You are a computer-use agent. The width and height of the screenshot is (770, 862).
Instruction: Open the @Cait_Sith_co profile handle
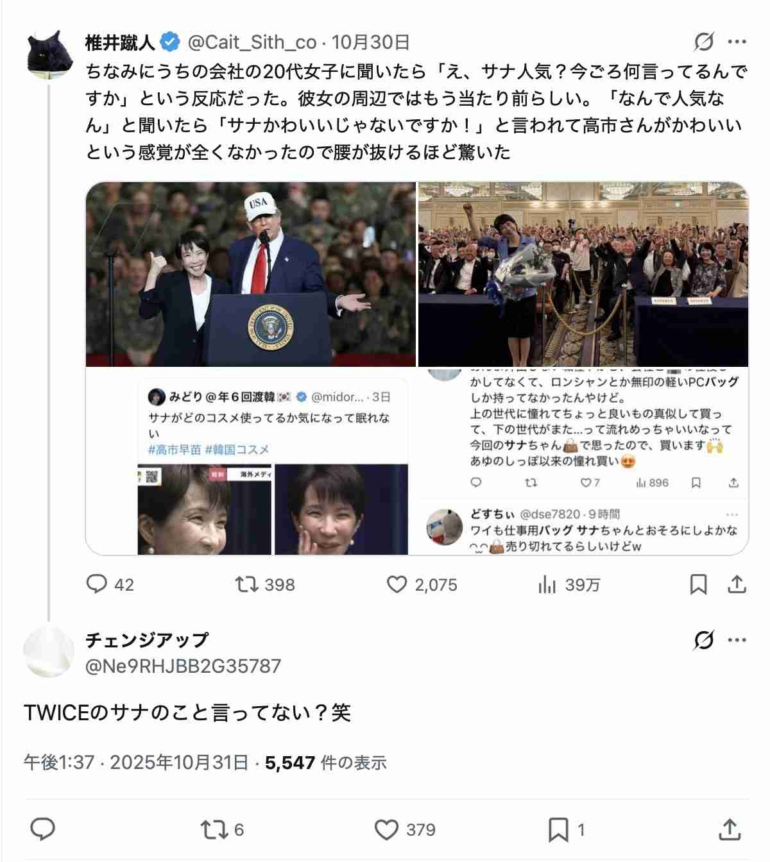(x=252, y=42)
